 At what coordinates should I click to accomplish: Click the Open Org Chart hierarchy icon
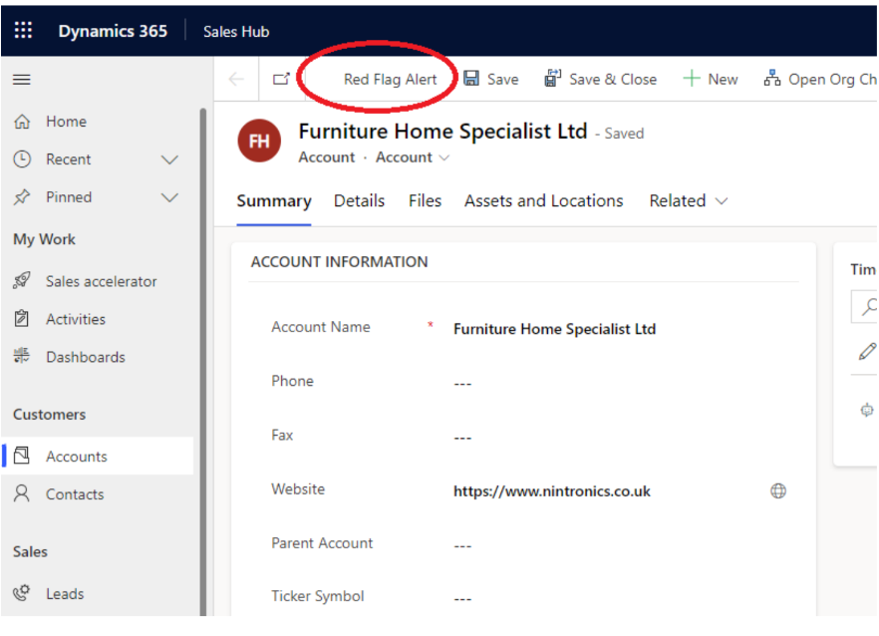point(772,78)
